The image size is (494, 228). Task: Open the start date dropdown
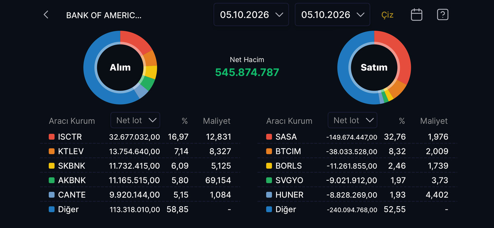pyautogui.click(x=251, y=15)
